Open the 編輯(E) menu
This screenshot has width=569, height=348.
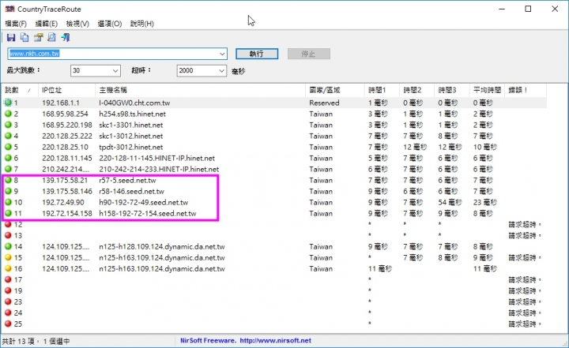[x=46, y=24]
